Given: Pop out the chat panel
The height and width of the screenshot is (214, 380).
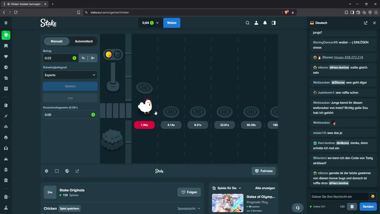Looking at the screenshot, I should pyautogui.click(x=366, y=23).
